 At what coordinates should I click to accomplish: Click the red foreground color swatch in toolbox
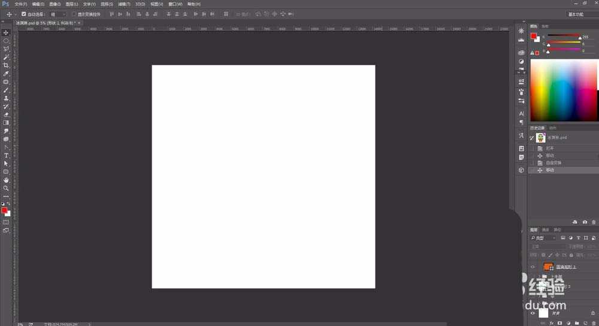4,210
